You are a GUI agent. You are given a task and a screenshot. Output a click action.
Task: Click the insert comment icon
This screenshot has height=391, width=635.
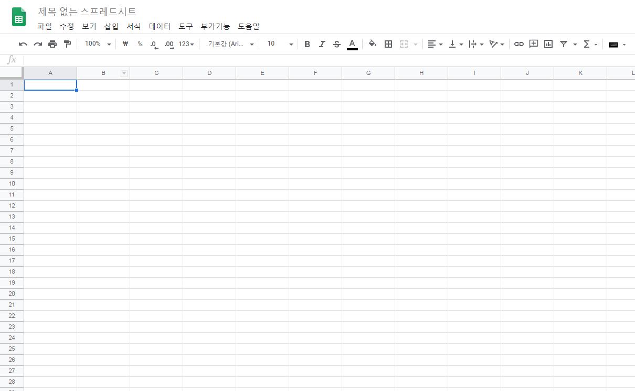tap(534, 44)
